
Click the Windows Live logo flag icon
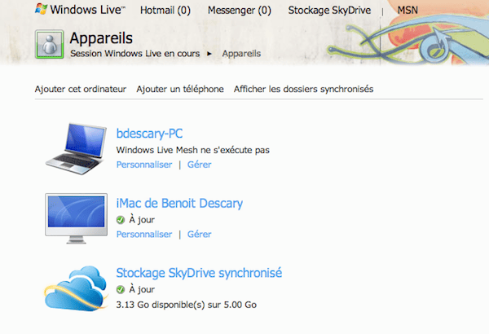pyautogui.click(x=42, y=11)
